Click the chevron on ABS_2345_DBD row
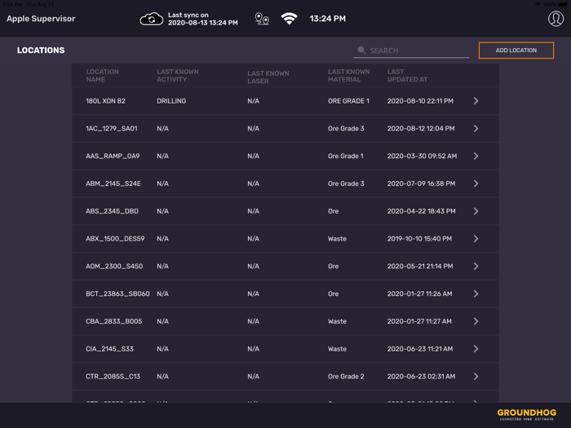 pyautogui.click(x=476, y=211)
